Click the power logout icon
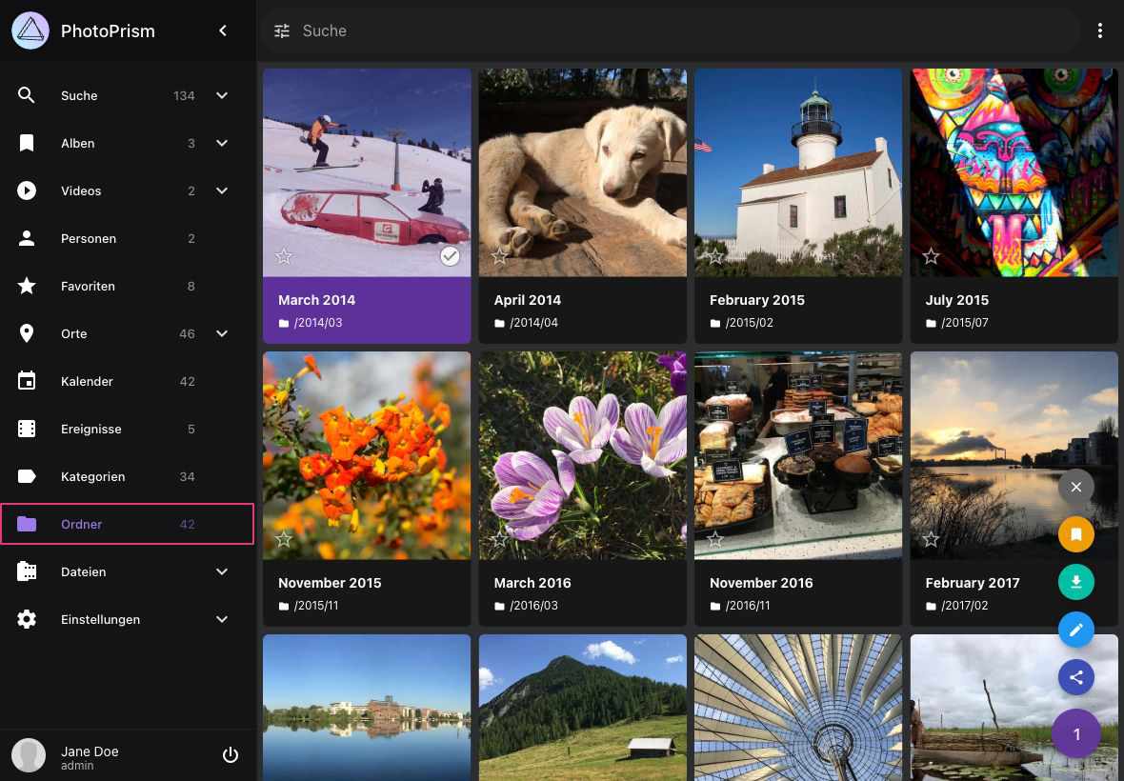This screenshot has height=781, width=1124. pos(231,755)
